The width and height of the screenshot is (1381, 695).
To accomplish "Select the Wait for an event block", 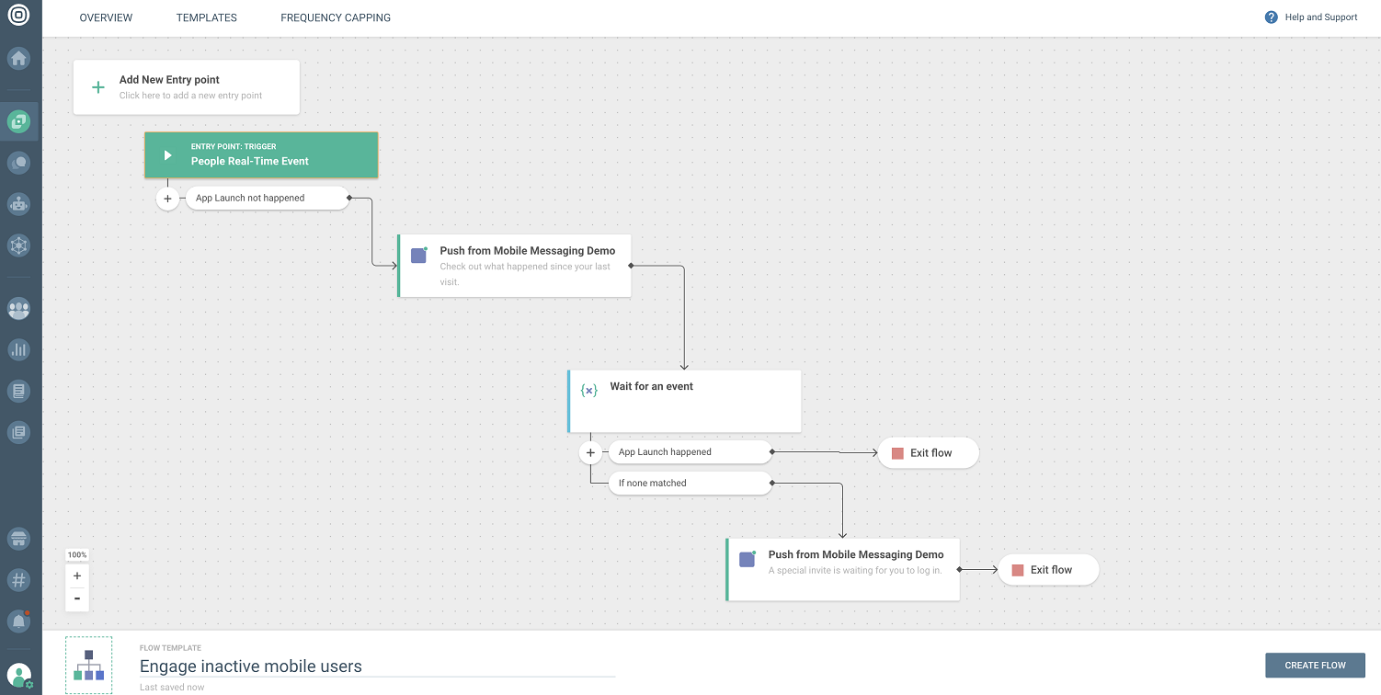I will click(x=684, y=401).
